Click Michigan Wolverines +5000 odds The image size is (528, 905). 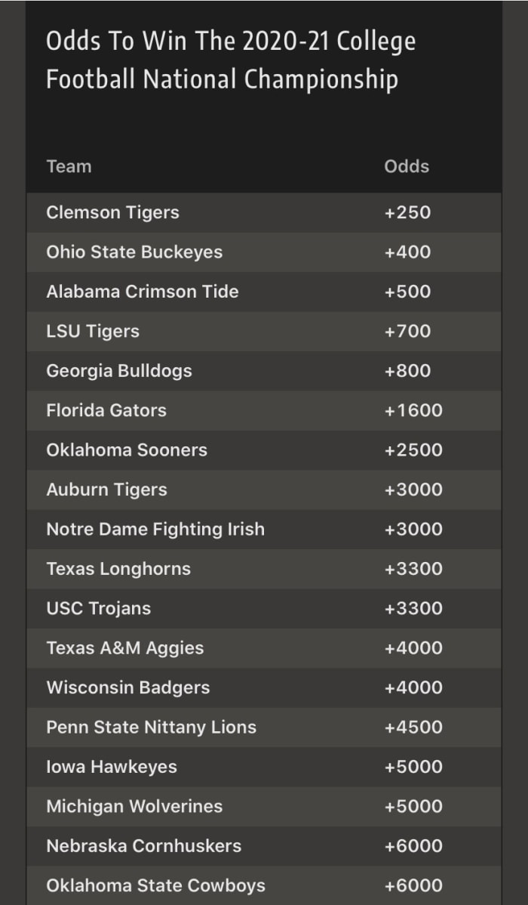[413, 806]
